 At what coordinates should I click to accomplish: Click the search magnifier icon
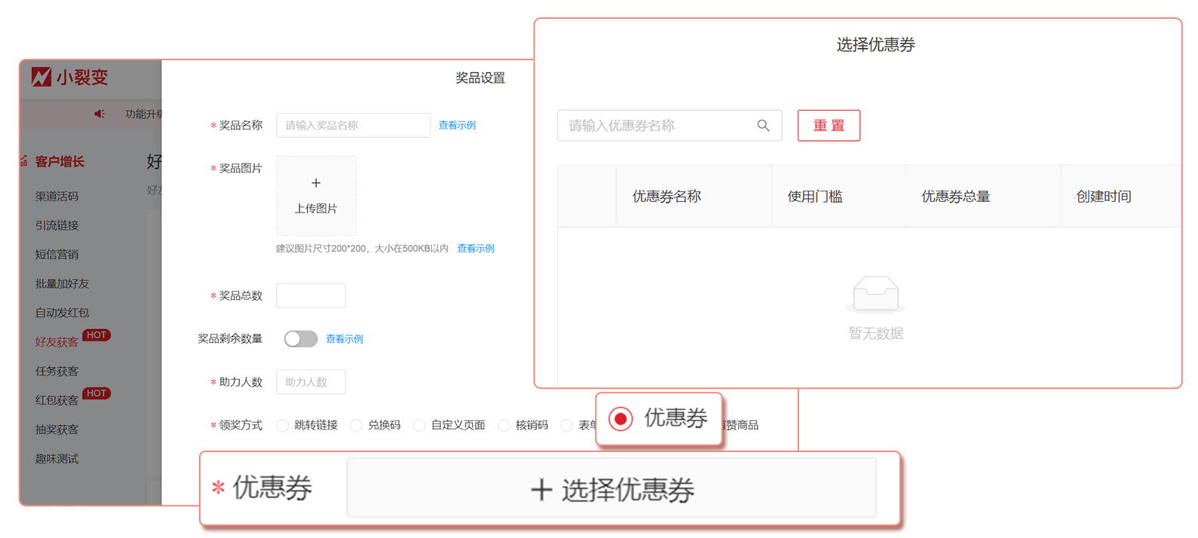(x=763, y=126)
